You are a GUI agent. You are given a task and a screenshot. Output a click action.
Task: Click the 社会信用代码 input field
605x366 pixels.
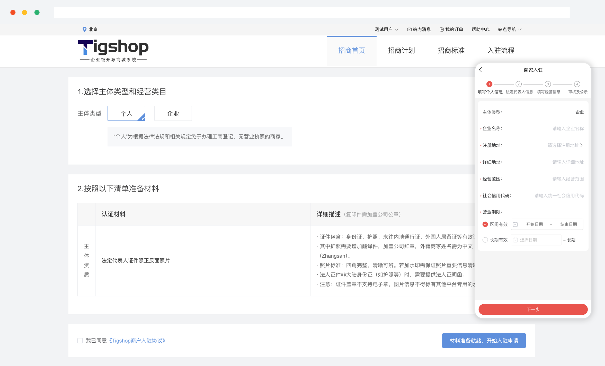[559, 196]
